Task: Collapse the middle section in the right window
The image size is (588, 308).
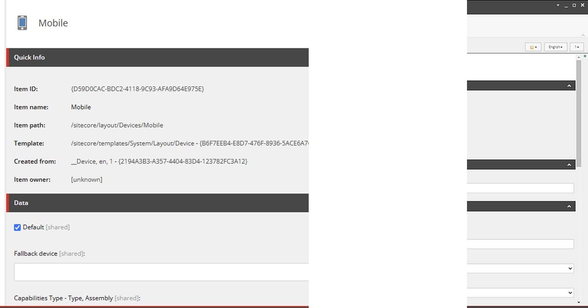Action: [x=569, y=165]
